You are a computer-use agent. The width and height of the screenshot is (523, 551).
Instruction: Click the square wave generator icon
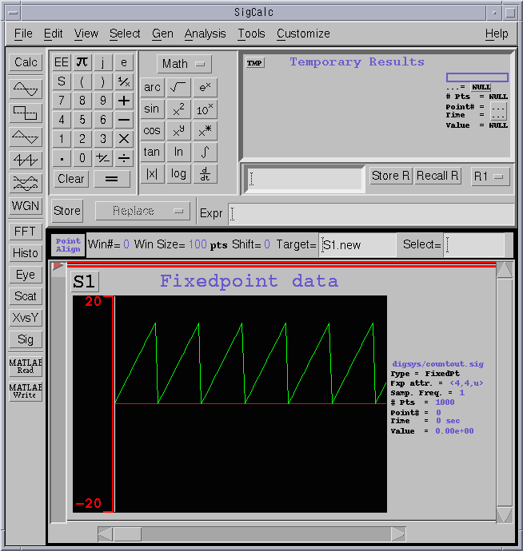click(26, 113)
